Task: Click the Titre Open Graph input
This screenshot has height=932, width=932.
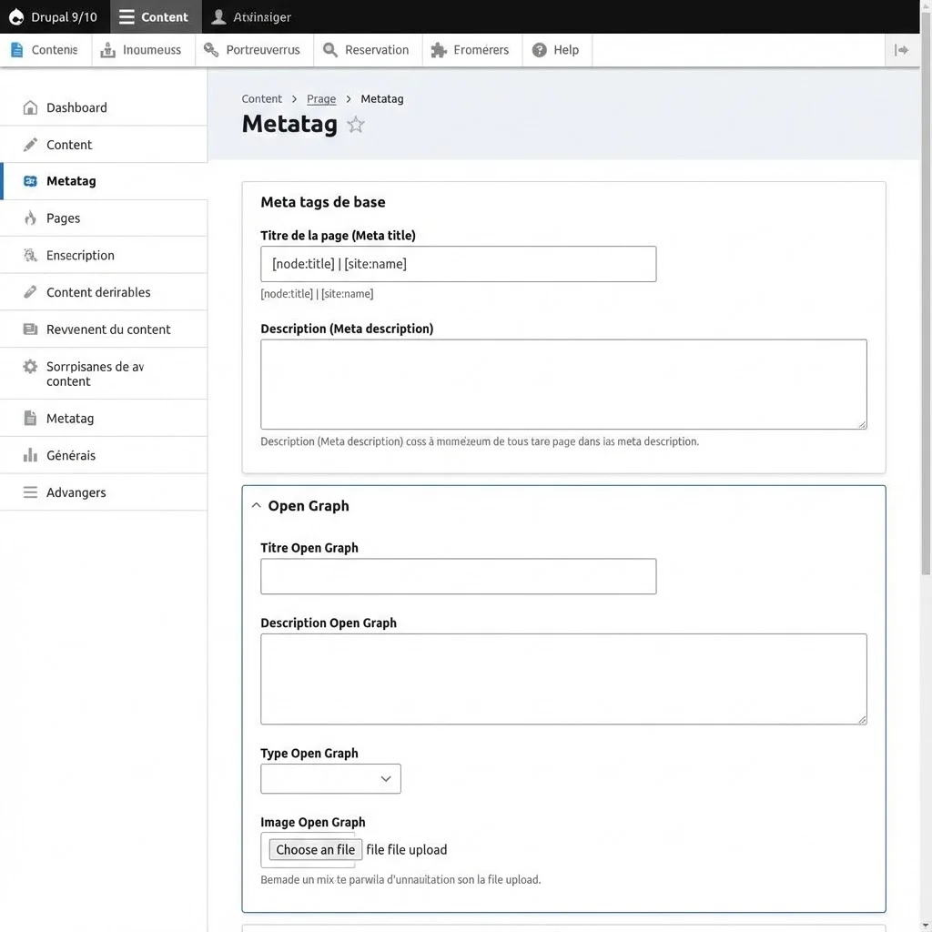Action: point(458,576)
